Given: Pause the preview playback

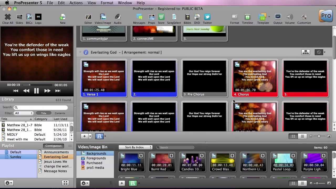Looking at the screenshot, I should [x=36, y=91].
